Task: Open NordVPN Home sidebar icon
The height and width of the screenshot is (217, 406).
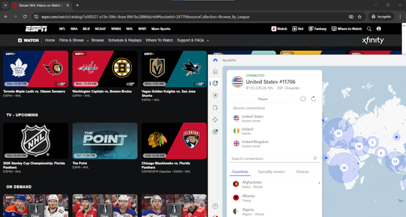Action: click(x=215, y=72)
